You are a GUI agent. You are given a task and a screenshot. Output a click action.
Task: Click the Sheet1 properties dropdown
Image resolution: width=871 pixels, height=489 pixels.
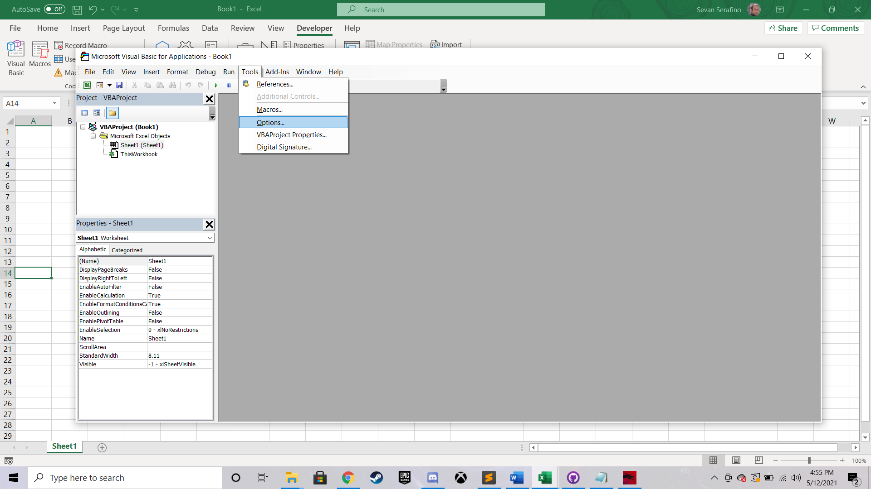click(x=210, y=238)
